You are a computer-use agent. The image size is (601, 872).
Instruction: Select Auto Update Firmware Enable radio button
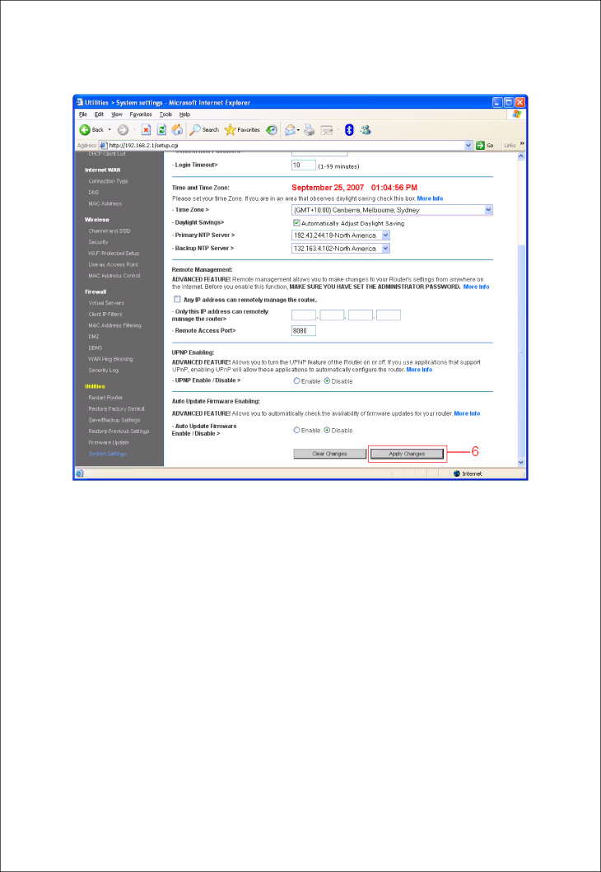[x=297, y=431]
